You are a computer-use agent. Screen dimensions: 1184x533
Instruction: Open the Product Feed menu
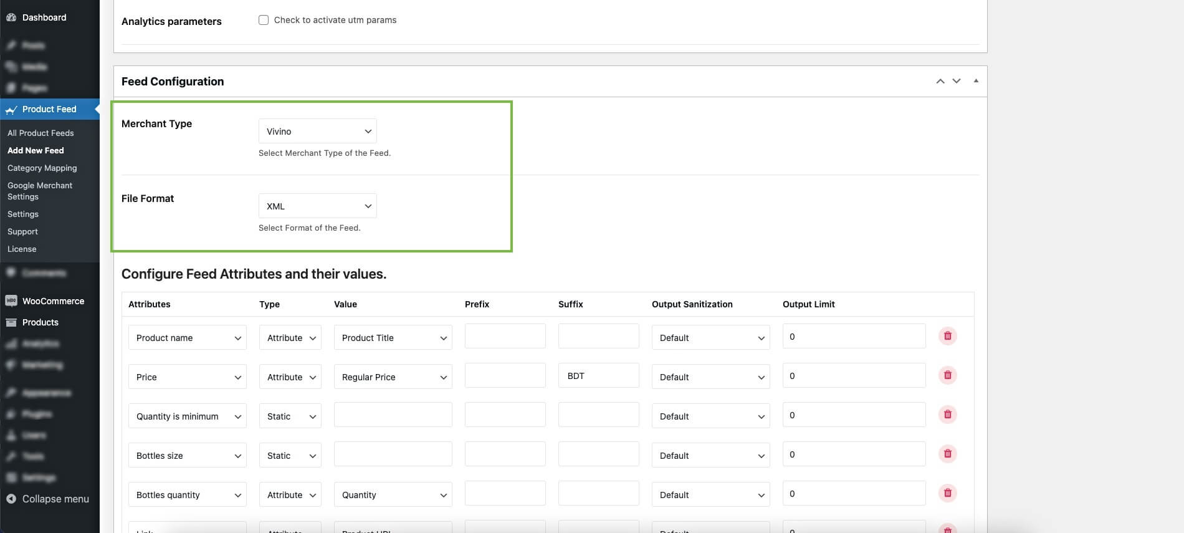[x=50, y=109]
